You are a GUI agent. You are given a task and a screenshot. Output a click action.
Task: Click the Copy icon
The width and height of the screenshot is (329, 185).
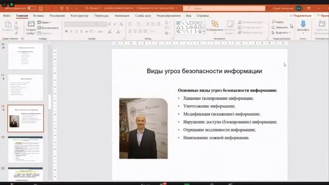click(x=16, y=28)
